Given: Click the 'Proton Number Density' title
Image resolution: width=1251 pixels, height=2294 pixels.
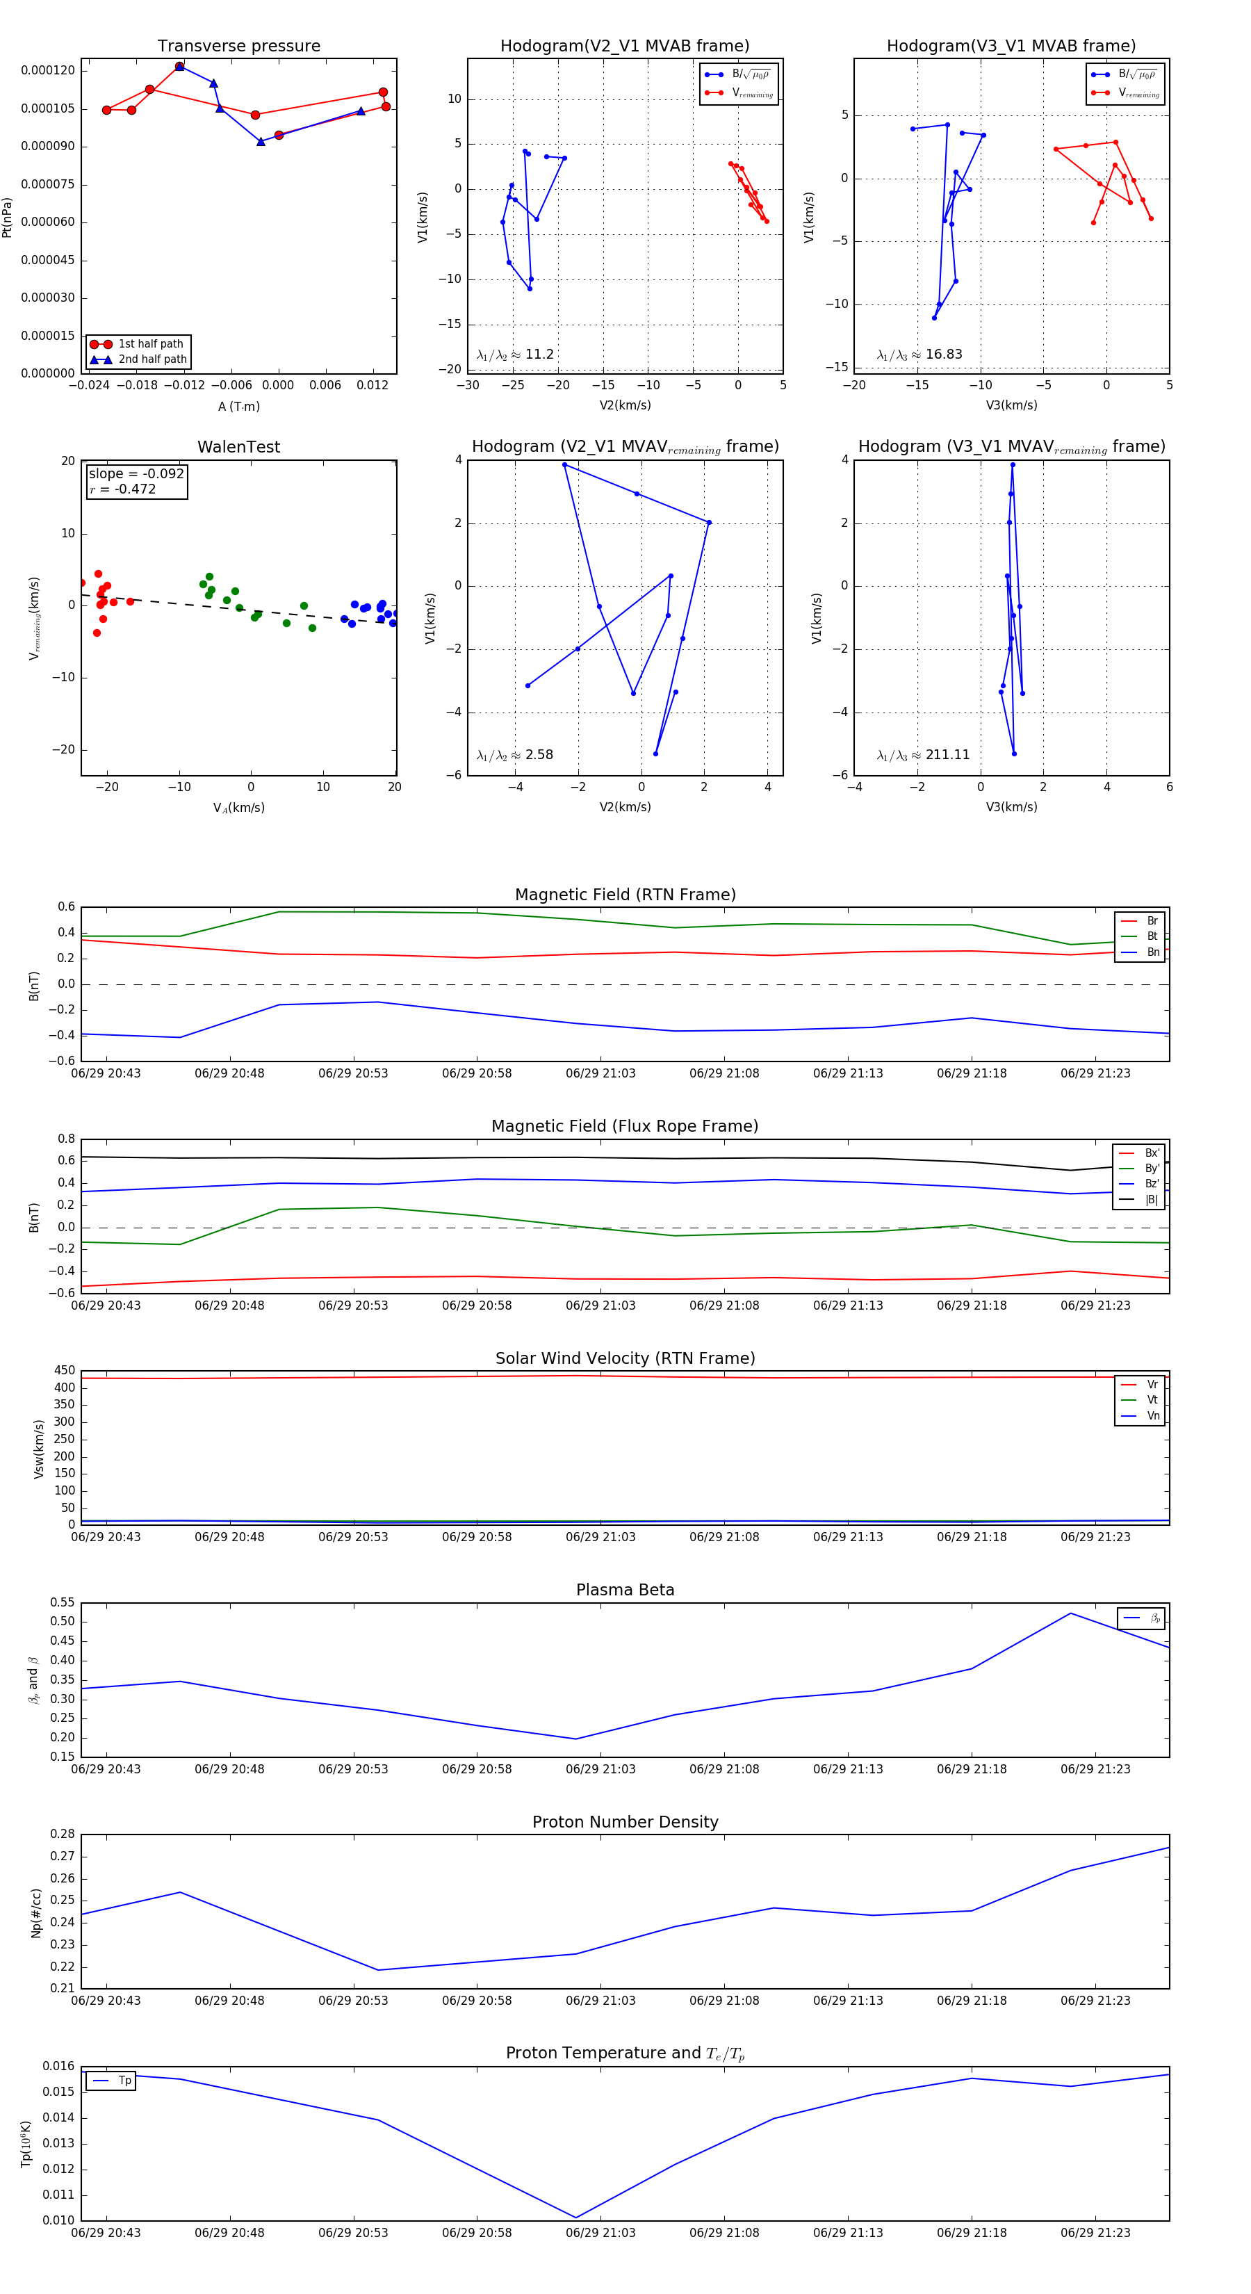Looking at the screenshot, I should tap(625, 1822).
